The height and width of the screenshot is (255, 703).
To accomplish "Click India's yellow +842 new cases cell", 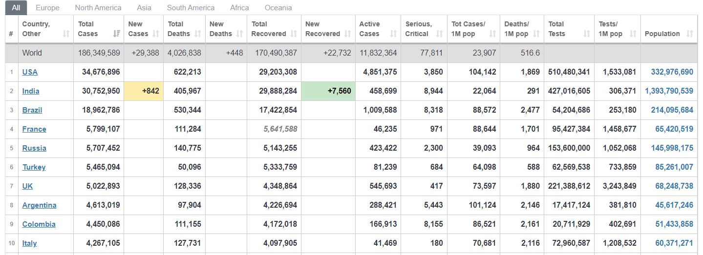I will [x=144, y=91].
